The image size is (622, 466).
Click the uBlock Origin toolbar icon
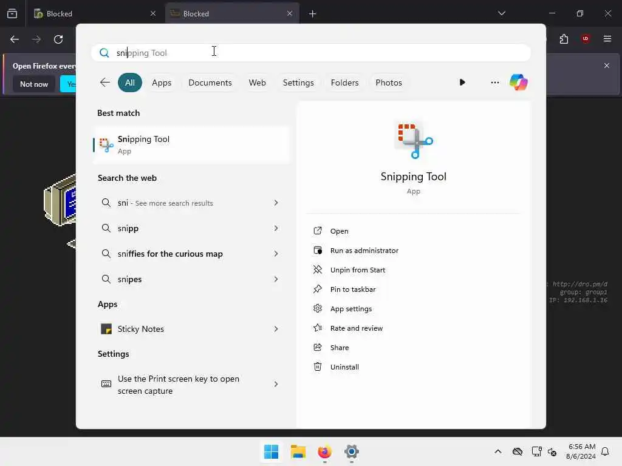pos(585,39)
